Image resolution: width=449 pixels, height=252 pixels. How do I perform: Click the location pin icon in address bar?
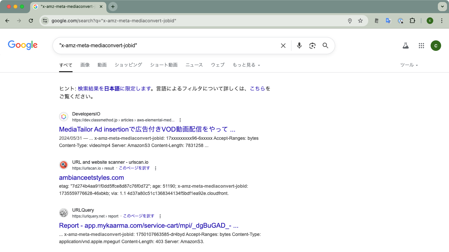point(350,21)
